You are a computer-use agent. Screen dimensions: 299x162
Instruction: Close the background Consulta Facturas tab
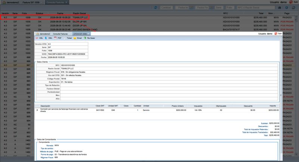(x=67, y=3)
